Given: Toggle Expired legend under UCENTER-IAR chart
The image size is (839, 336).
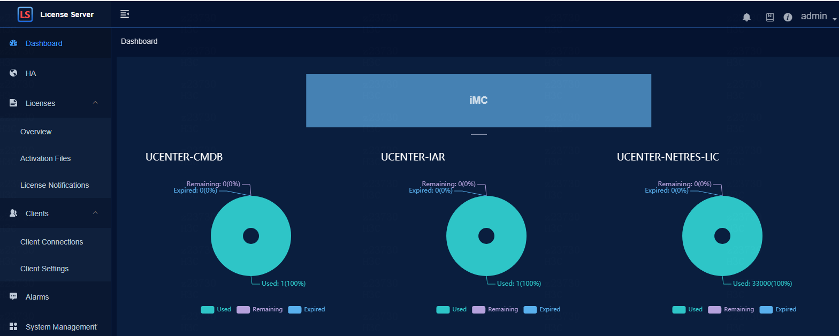Looking at the screenshot, I should pyautogui.click(x=542, y=309).
